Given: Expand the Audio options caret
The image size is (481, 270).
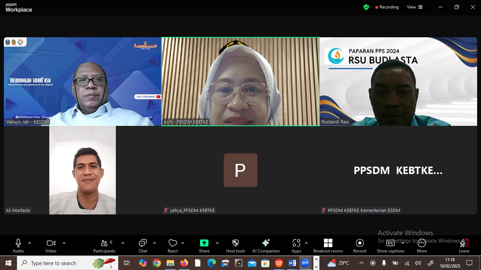Looking at the screenshot, I should 30,243.
